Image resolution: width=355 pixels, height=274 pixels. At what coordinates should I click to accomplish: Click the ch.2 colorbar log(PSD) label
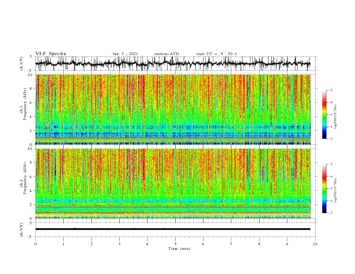pyautogui.click(x=335, y=191)
